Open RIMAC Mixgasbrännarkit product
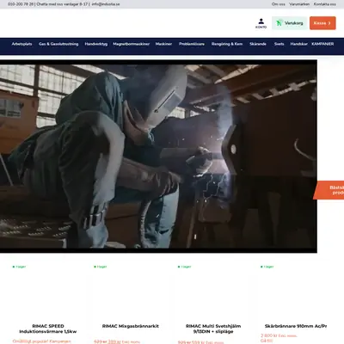The height and width of the screenshot is (344, 344). pyautogui.click(x=131, y=326)
